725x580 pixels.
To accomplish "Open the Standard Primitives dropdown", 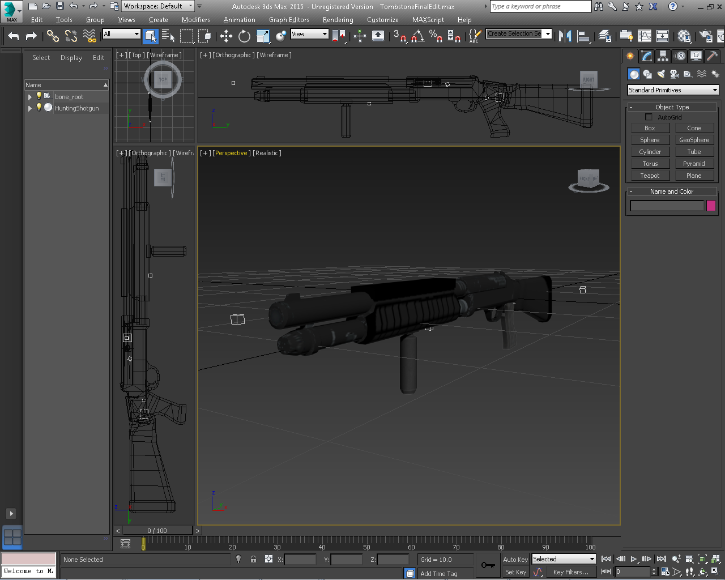I will tap(673, 90).
